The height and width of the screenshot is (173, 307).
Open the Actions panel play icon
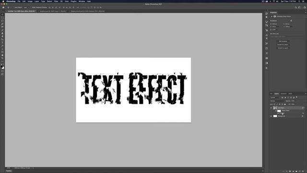pos(267,17)
